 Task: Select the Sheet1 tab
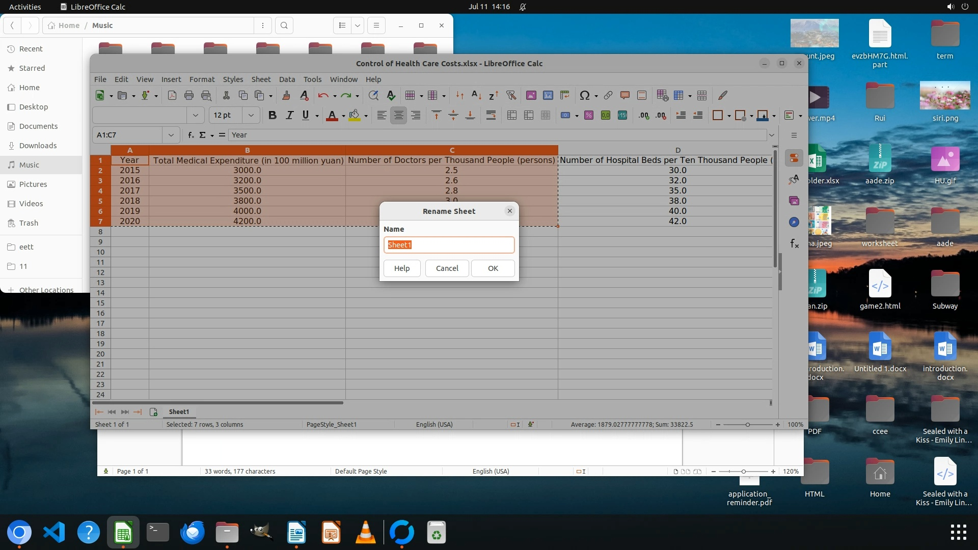tap(179, 411)
